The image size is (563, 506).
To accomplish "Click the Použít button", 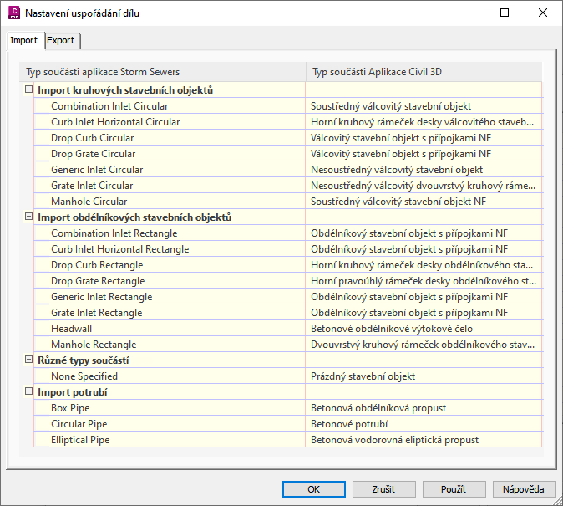I will pyautogui.click(x=454, y=489).
